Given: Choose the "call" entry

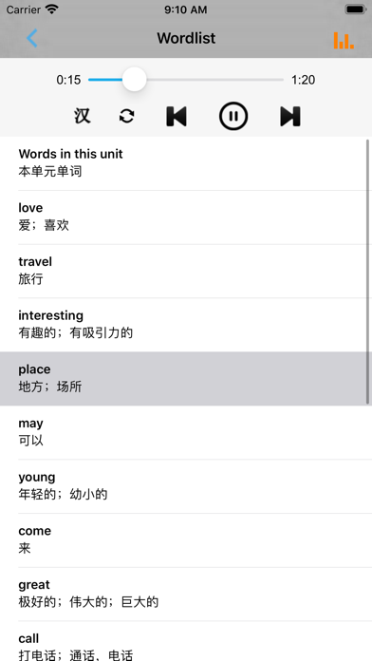Looking at the screenshot, I should pyautogui.click(x=186, y=641).
